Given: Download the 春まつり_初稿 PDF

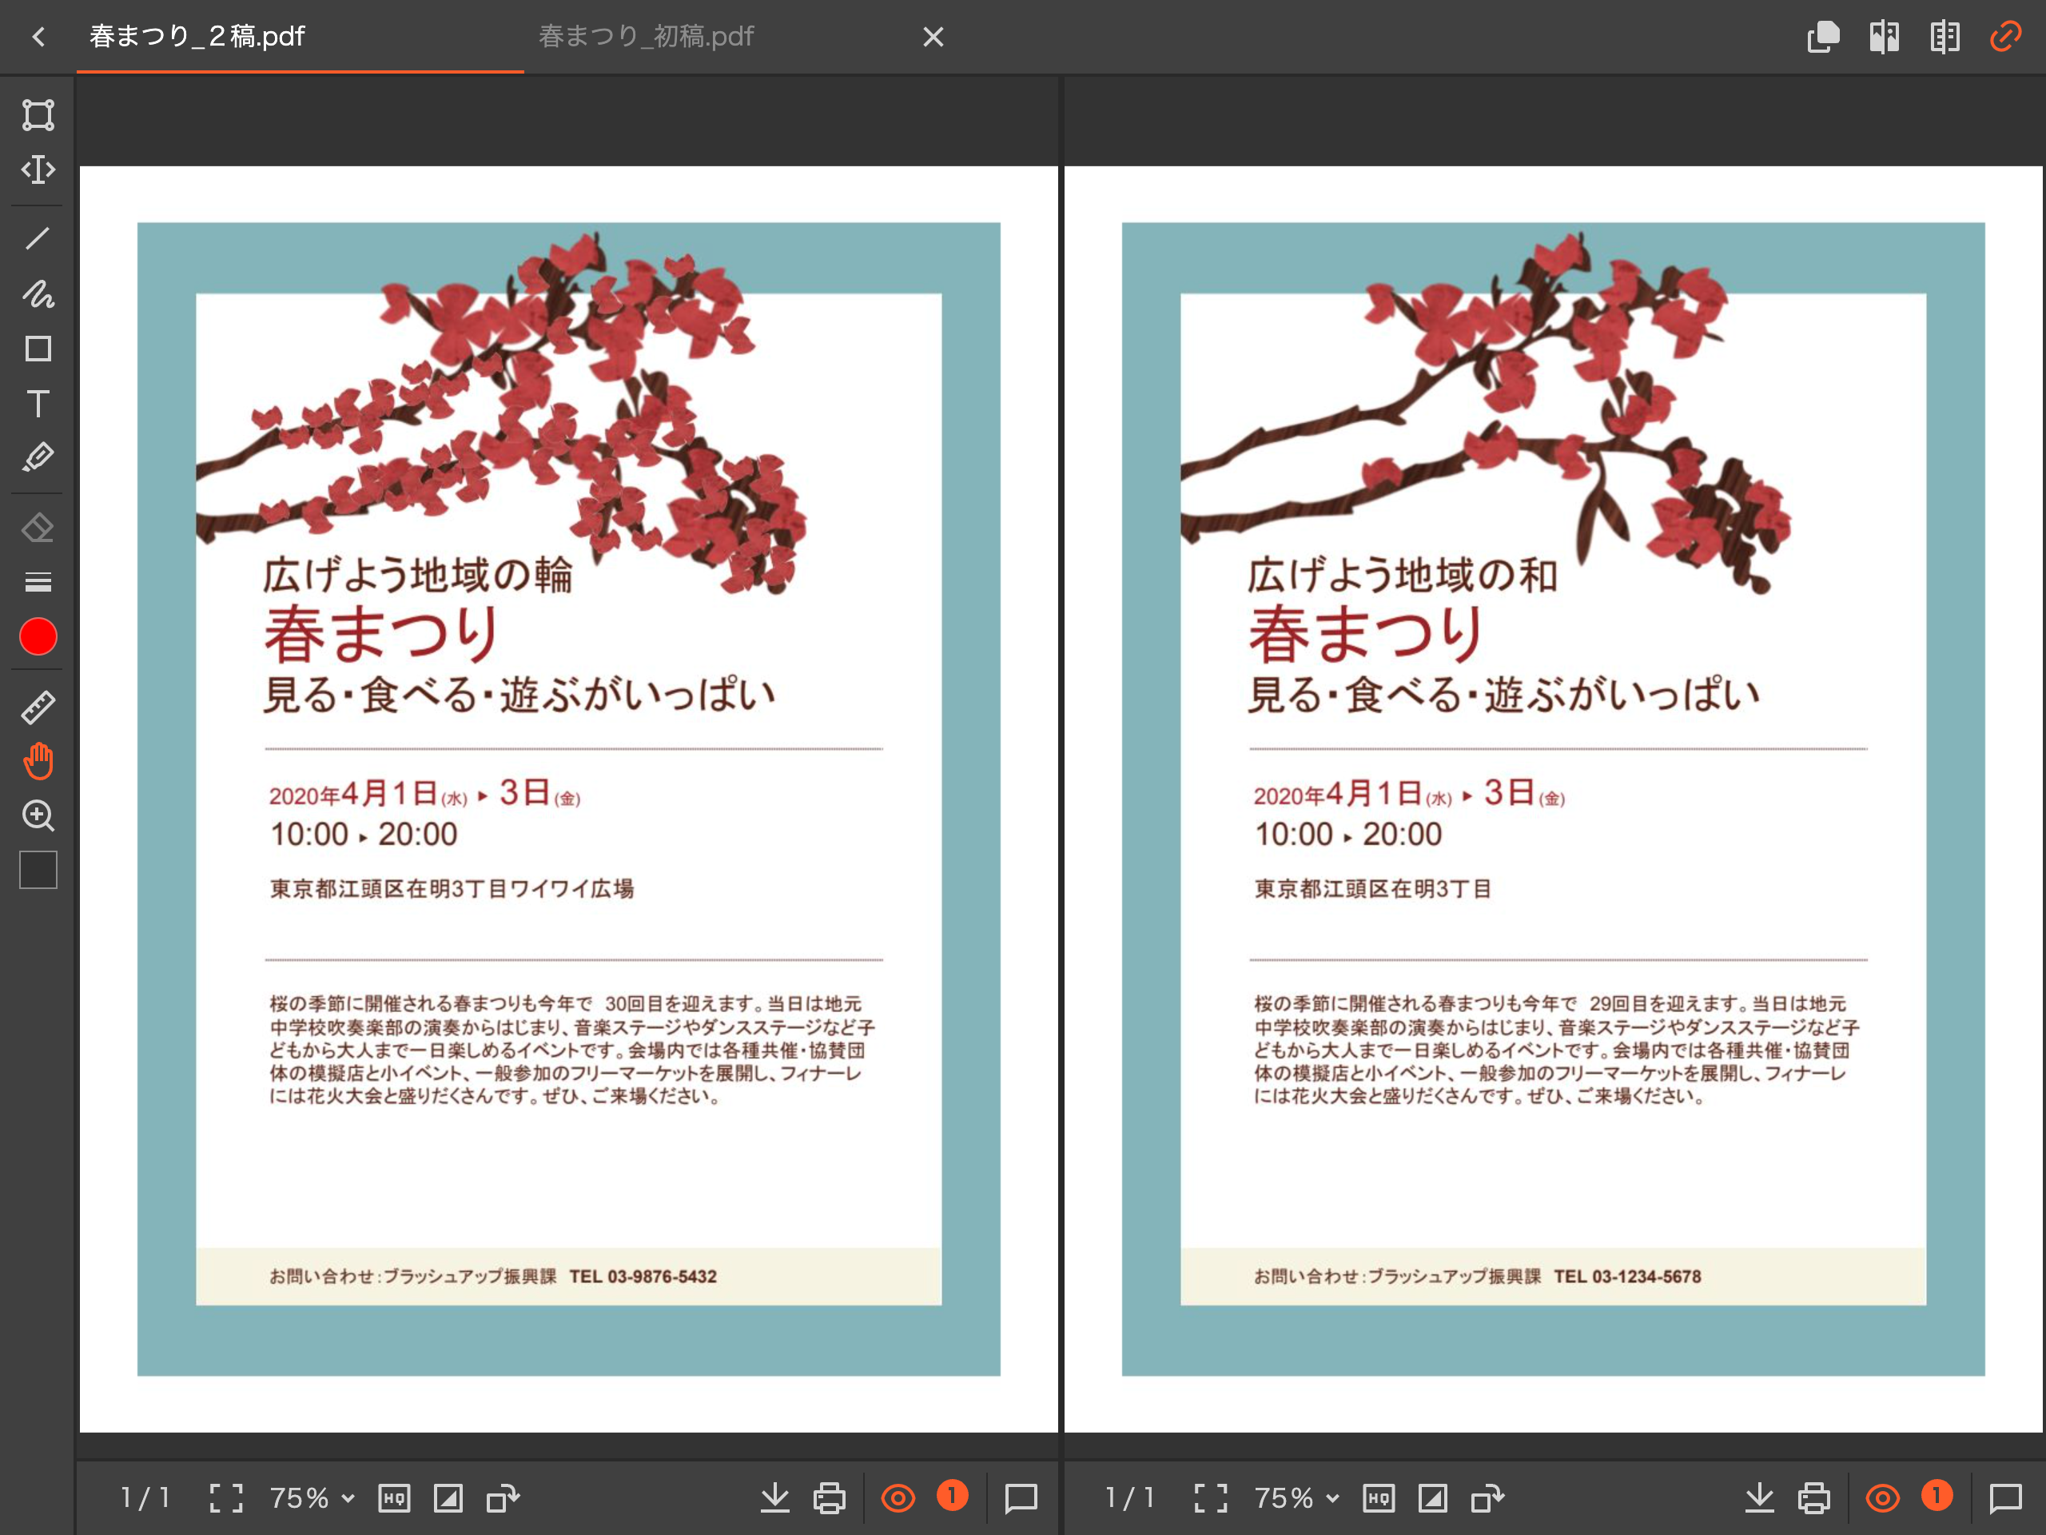Looking at the screenshot, I should [x=1760, y=1497].
